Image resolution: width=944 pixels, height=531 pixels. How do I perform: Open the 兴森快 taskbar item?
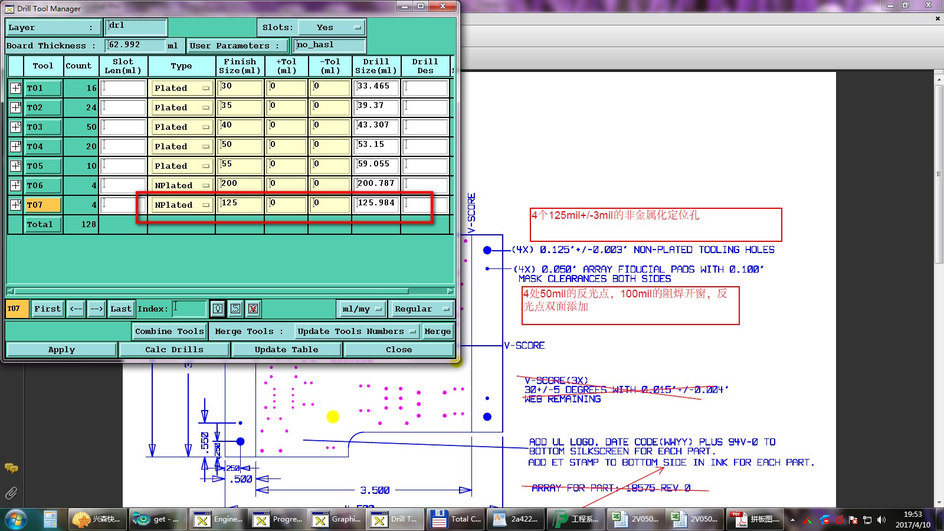coord(97,519)
